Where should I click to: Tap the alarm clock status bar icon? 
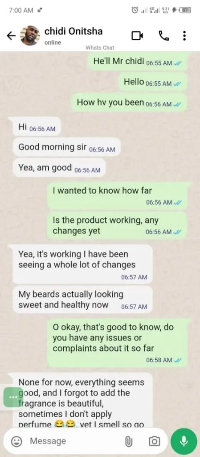tap(135, 10)
